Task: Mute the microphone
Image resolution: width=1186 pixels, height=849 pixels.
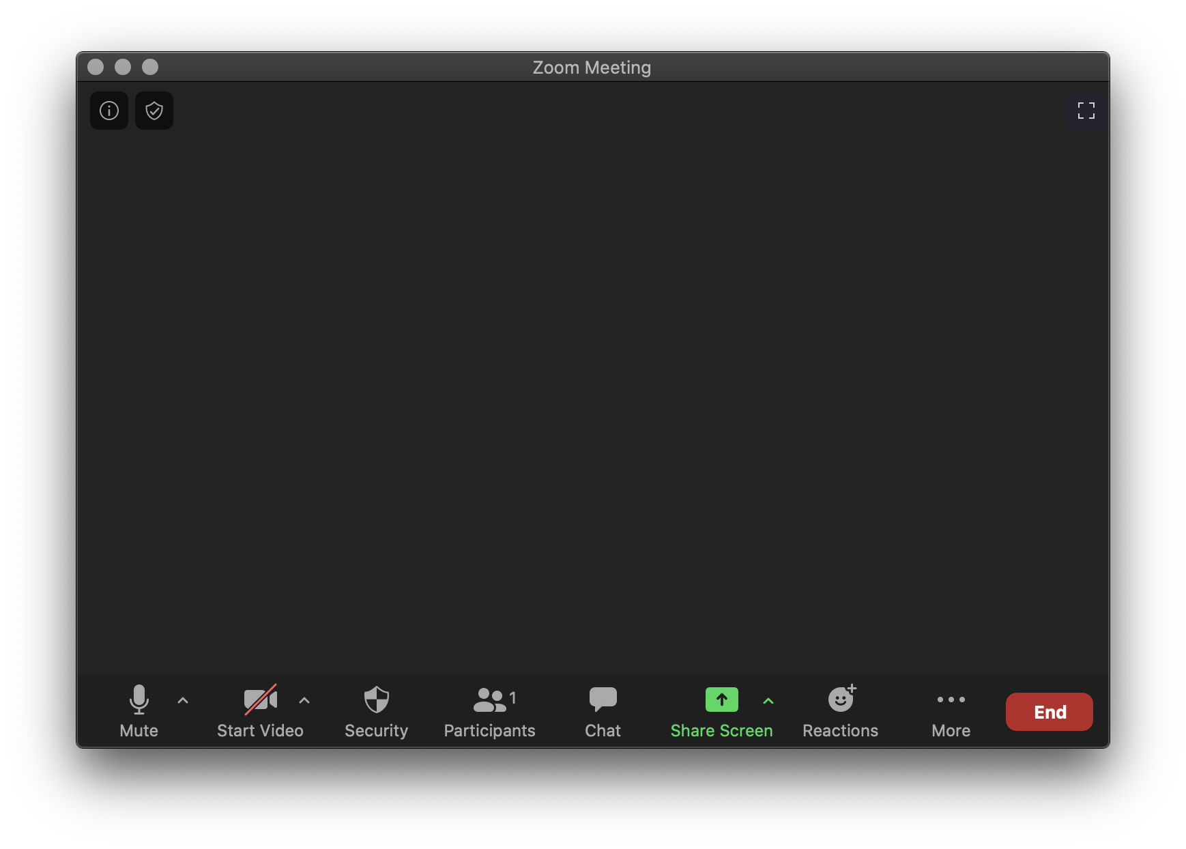Action: click(x=139, y=712)
